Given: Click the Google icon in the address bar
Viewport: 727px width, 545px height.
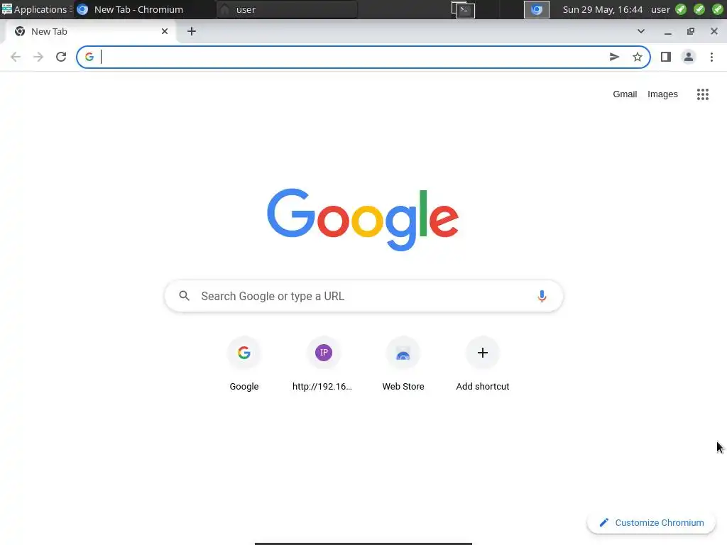Looking at the screenshot, I should 89,57.
